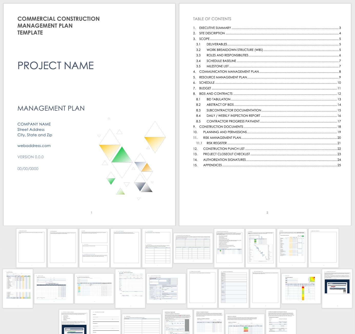
Task: Open the Site Description page thumbnail
Action: tap(63, 248)
